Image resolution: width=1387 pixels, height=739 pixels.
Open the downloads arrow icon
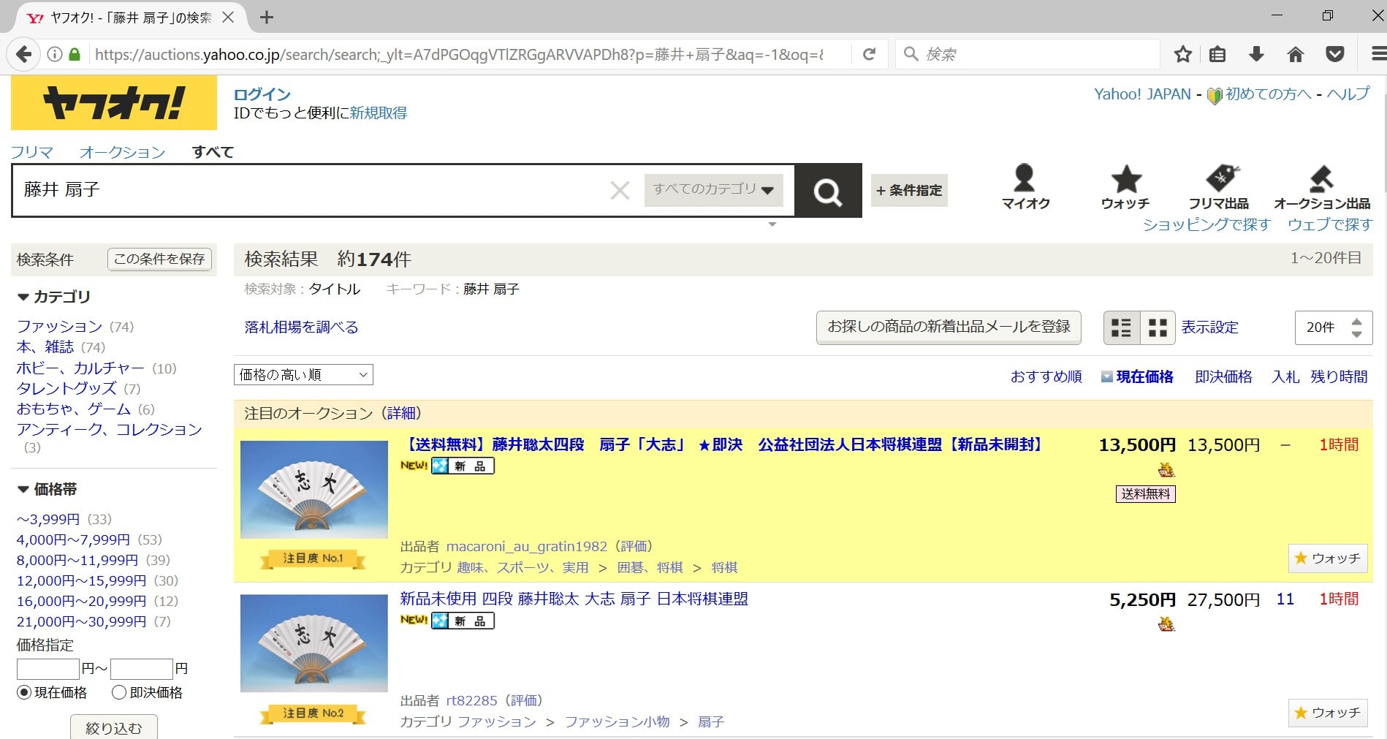[x=1256, y=54]
